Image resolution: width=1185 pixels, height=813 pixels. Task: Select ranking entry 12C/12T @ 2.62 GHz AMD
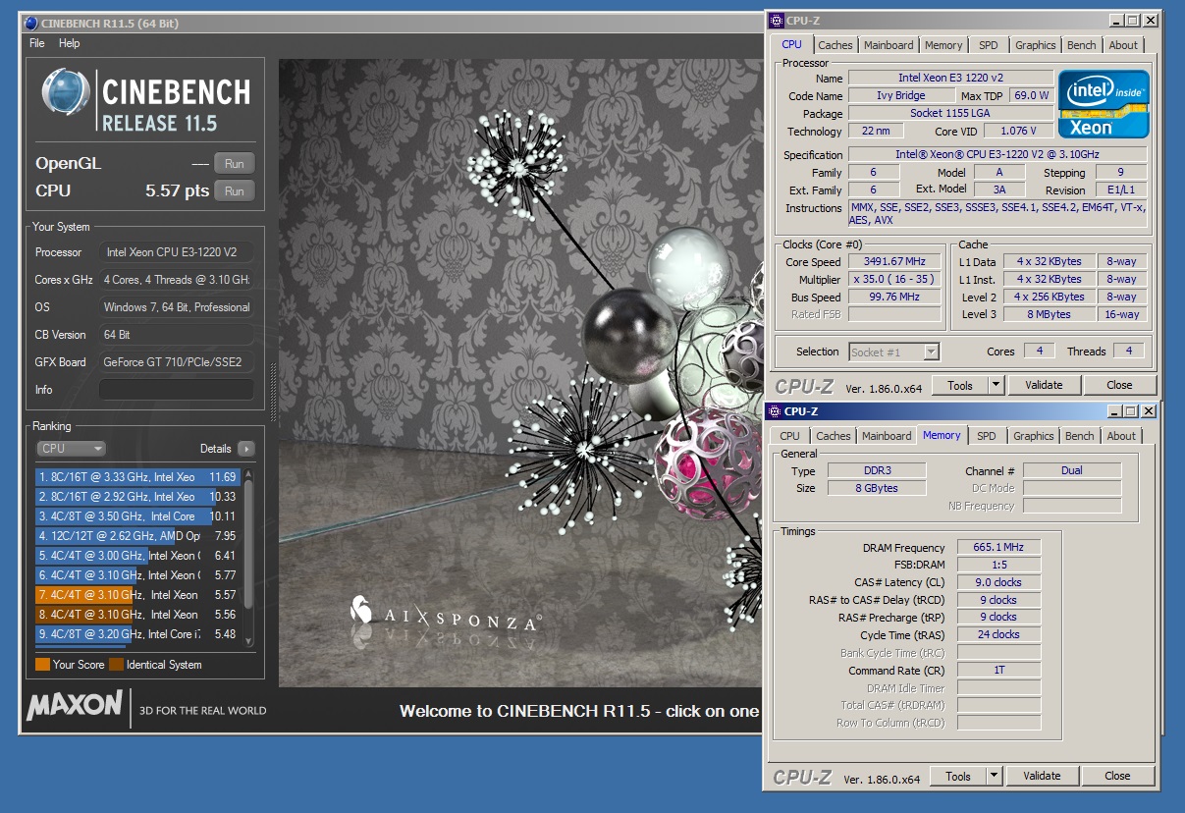[137, 536]
